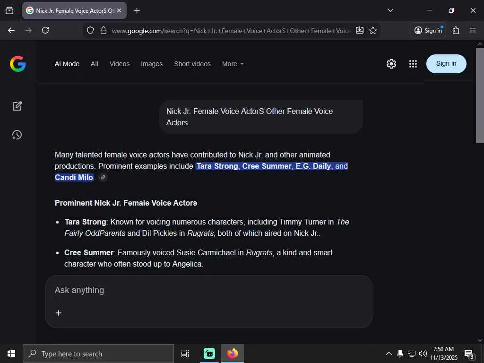484x363 pixels.
Task: Open the notification center icon
Action: tap(469, 354)
